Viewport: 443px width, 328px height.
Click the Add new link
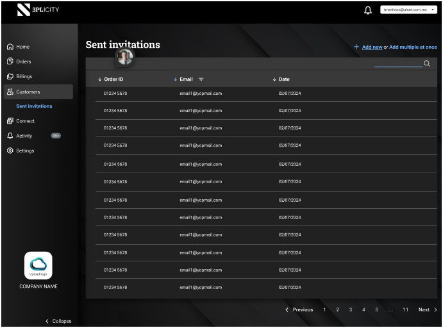(372, 47)
